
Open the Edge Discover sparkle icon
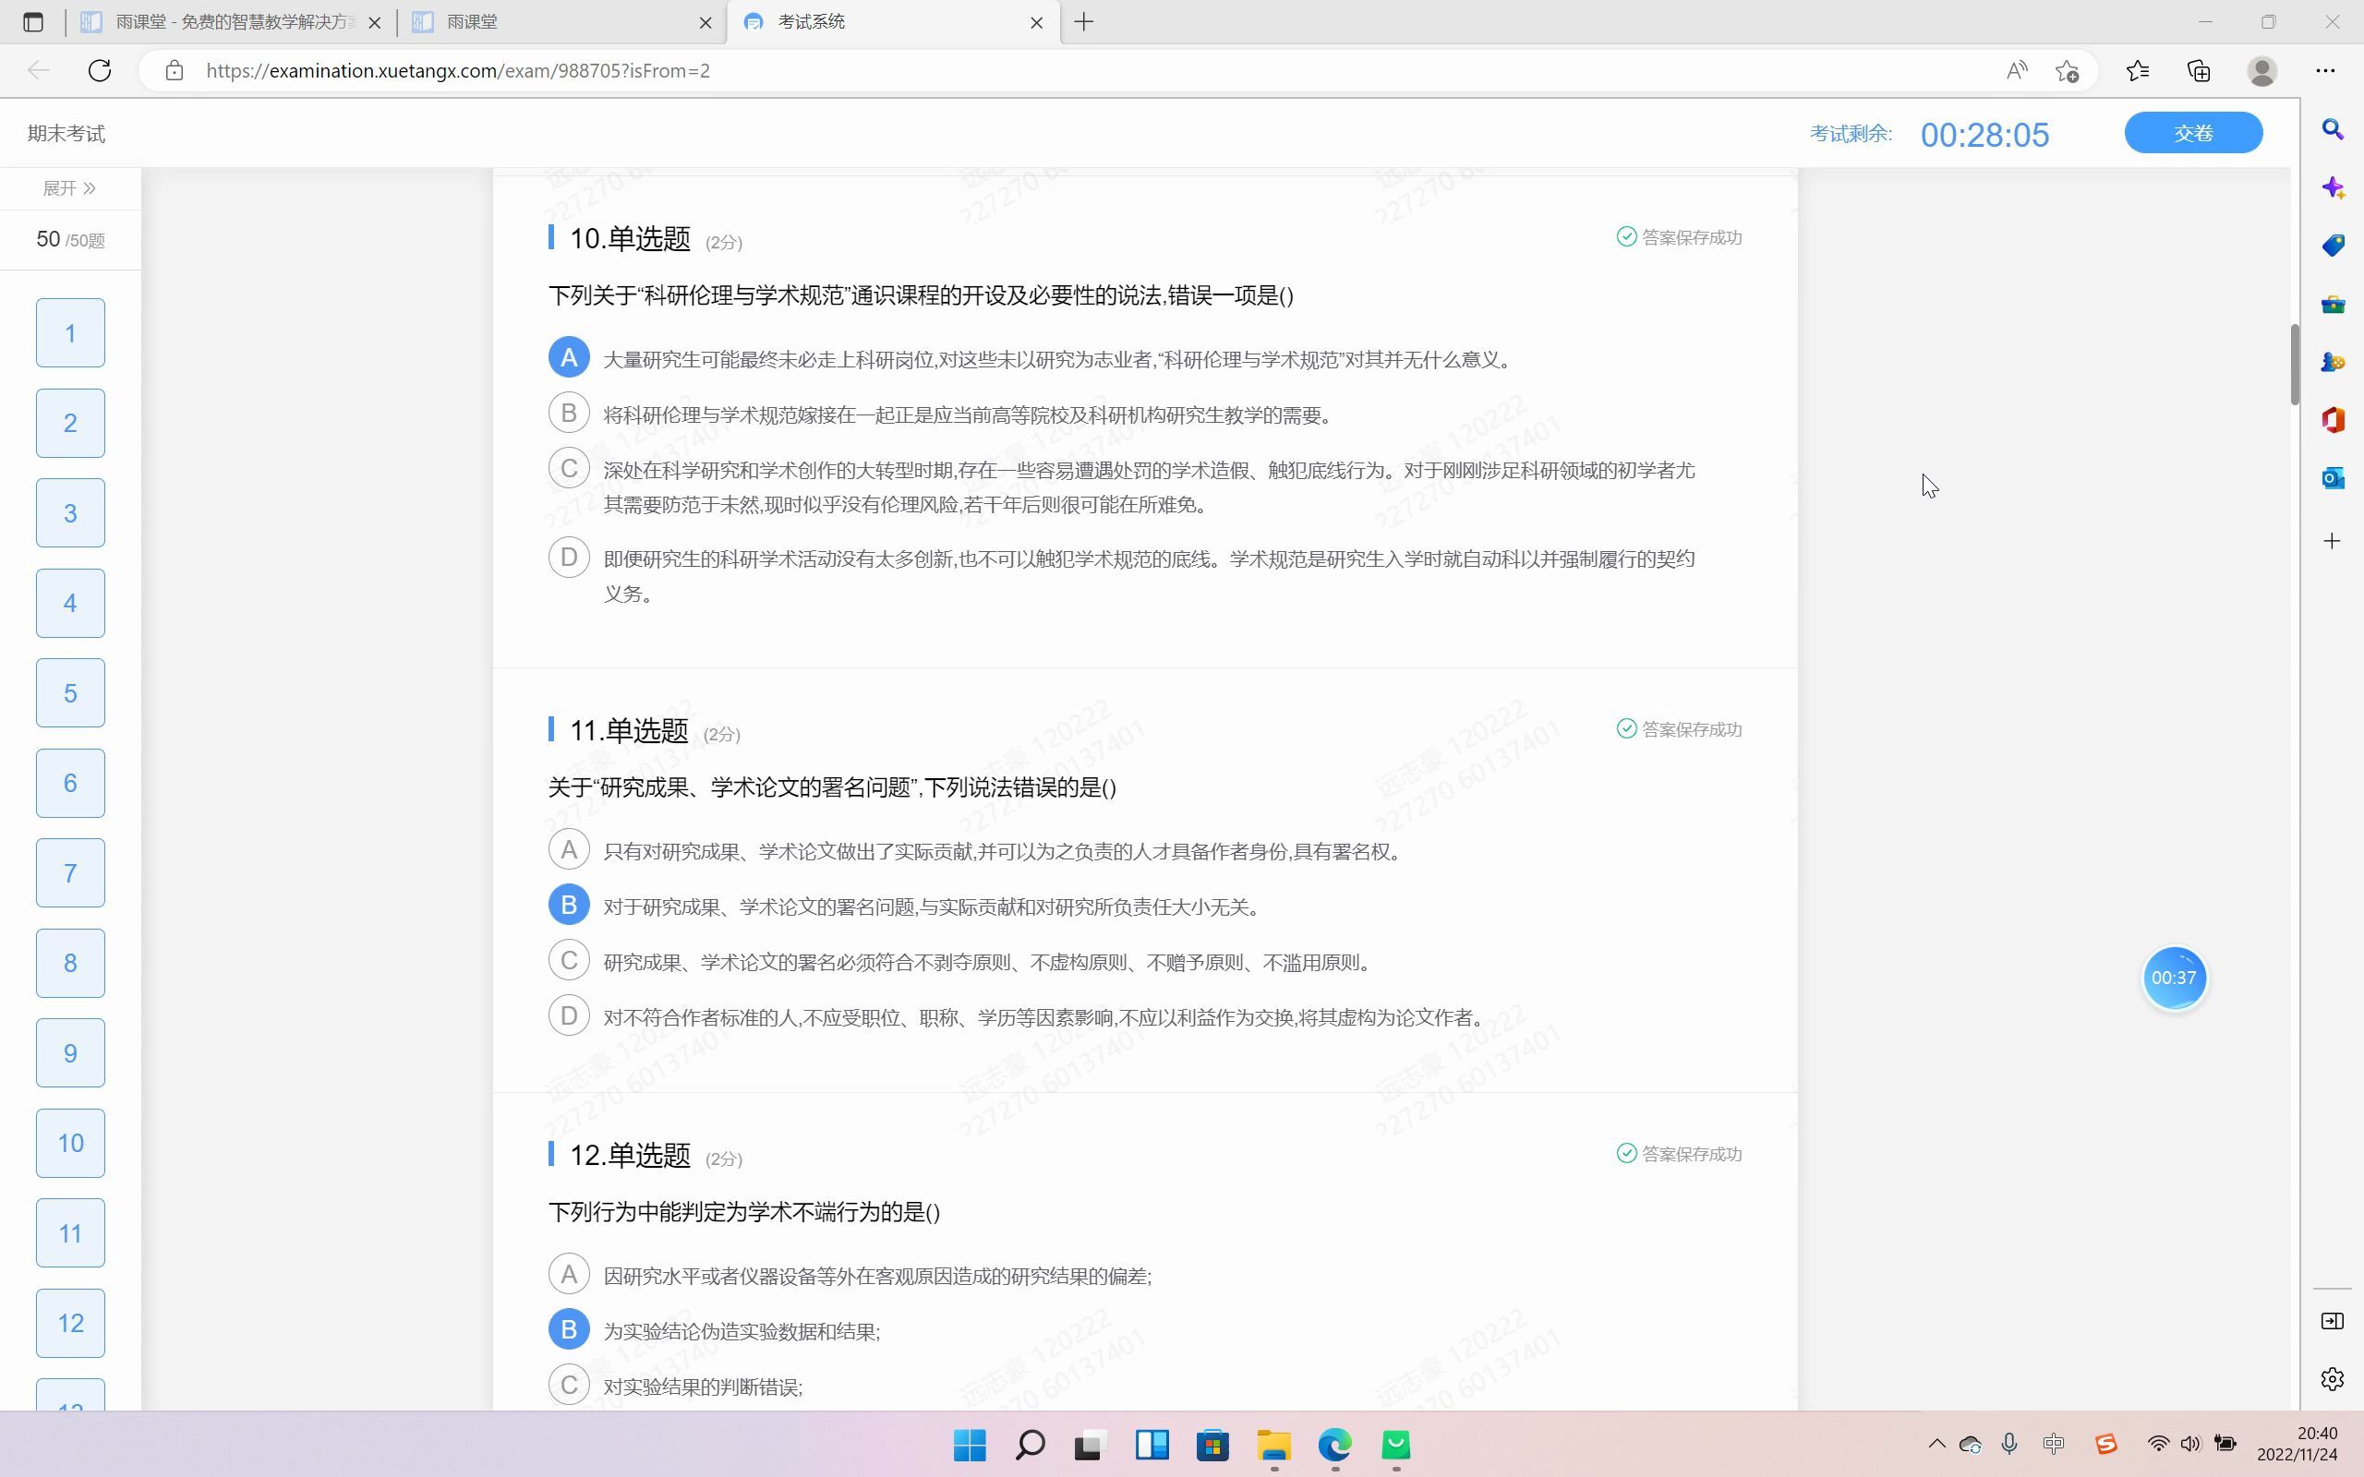click(x=2333, y=187)
